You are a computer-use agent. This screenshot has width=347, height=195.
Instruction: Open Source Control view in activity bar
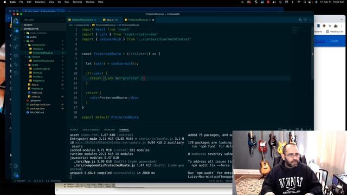pos(16,30)
